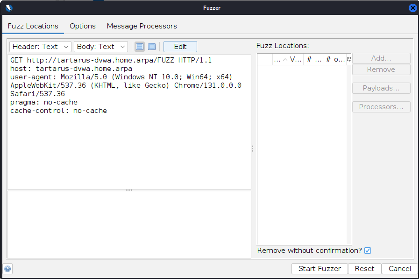Image resolution: width=419 pixels, height=279 pixels.
Task: Switch to the Options tab
Action: 83,26
